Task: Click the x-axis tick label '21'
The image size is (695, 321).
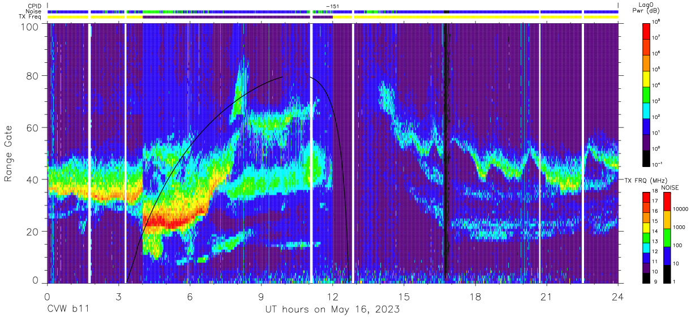Action: tap(547, 297)
